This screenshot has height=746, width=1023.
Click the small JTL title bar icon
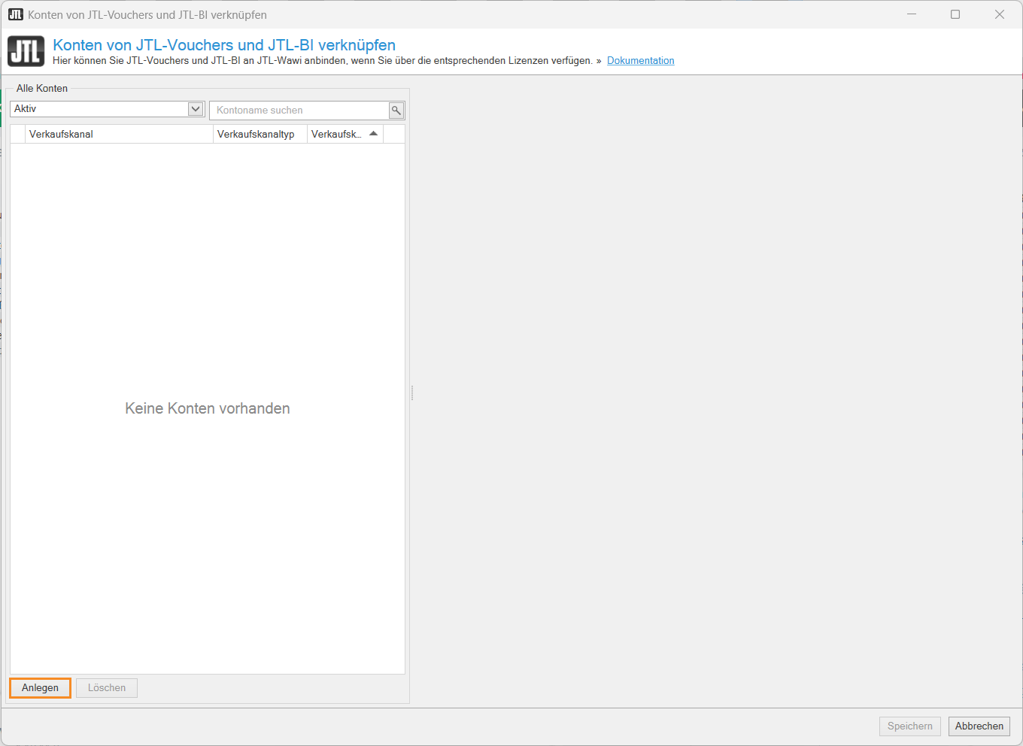(x=15, y=14)
